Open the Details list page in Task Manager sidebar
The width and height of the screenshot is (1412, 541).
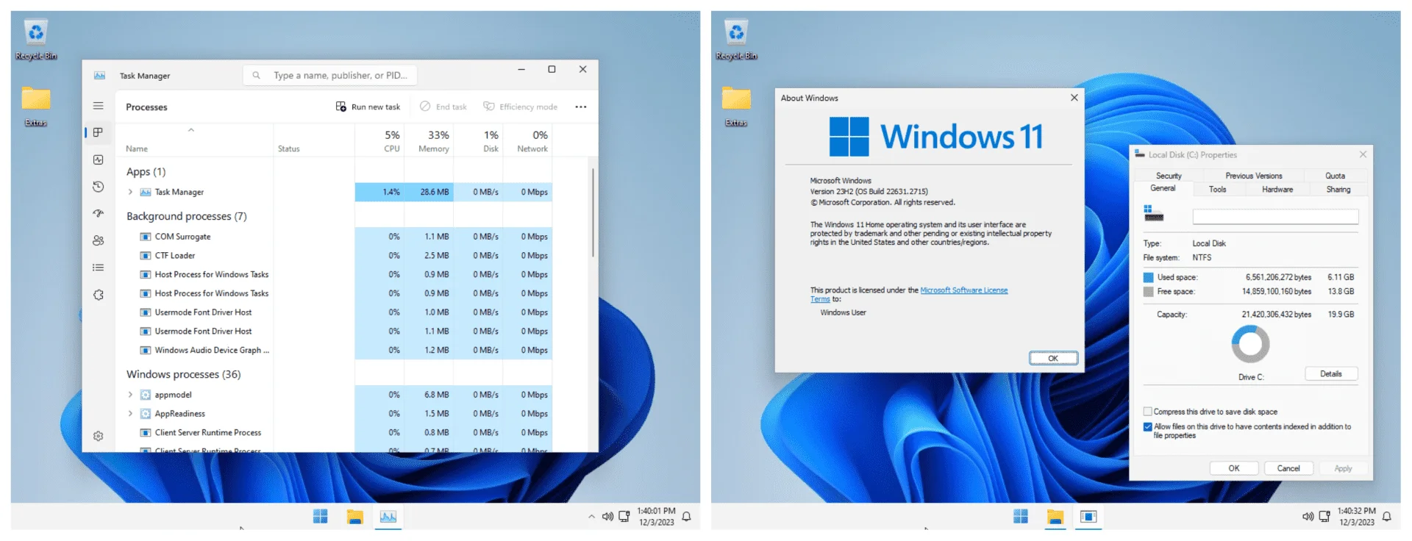(x=98, y=268)
